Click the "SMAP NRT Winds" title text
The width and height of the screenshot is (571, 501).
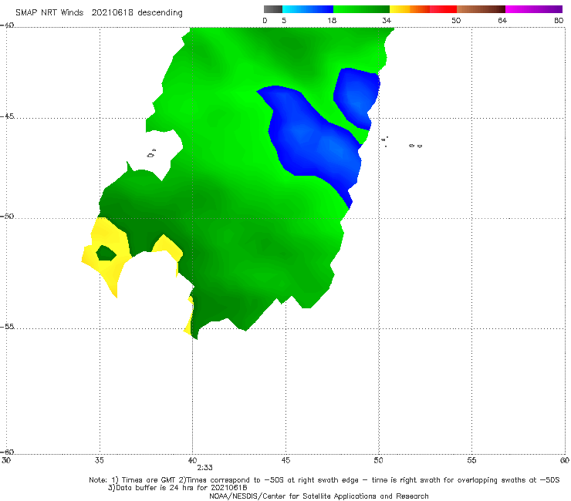pyautogui.click(x=49, y=12)
